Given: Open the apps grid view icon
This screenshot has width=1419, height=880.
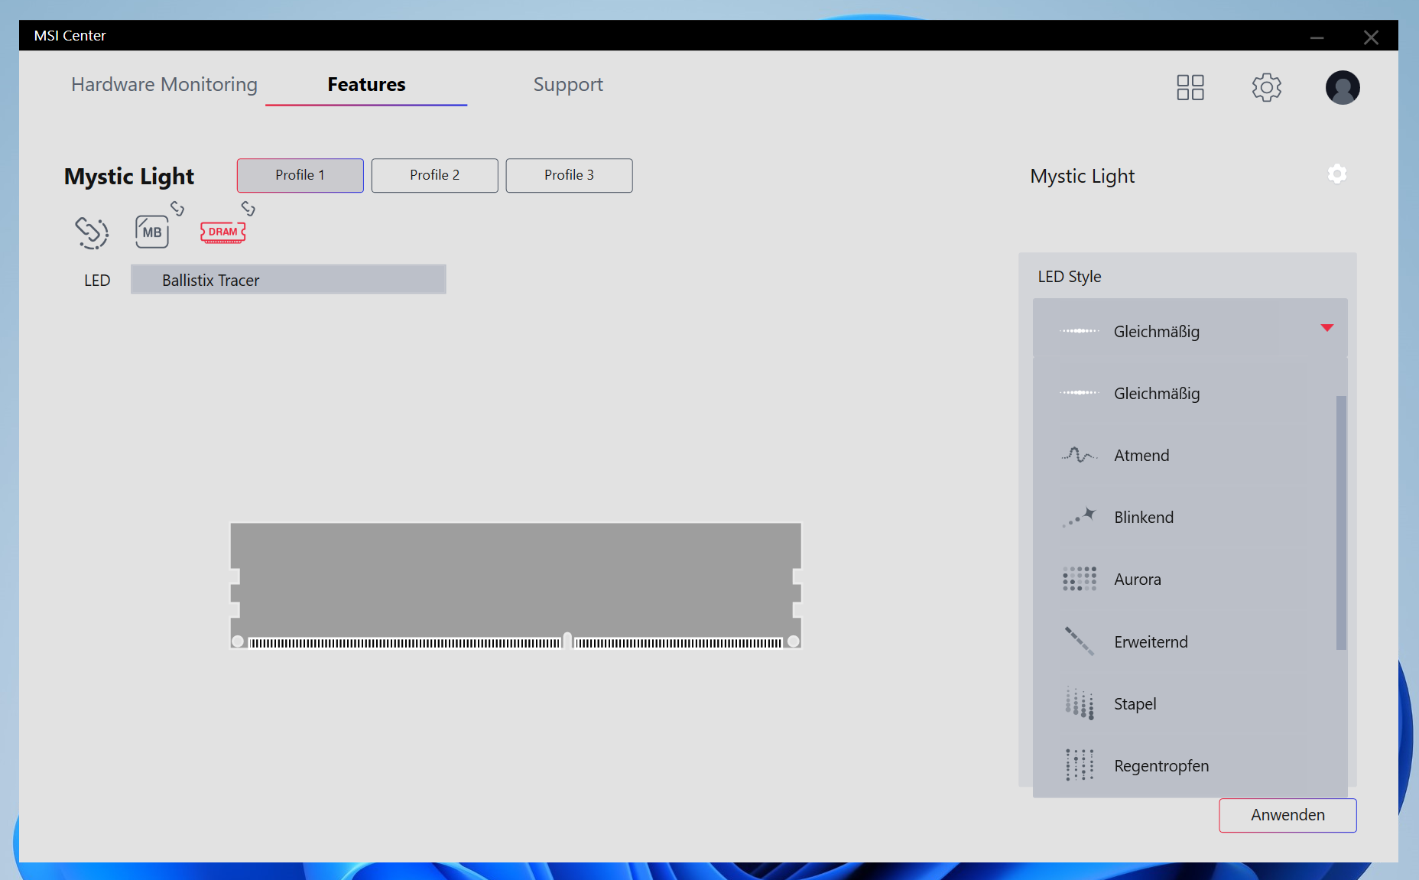Looking at the screenshot, I should click(1190, 87).
